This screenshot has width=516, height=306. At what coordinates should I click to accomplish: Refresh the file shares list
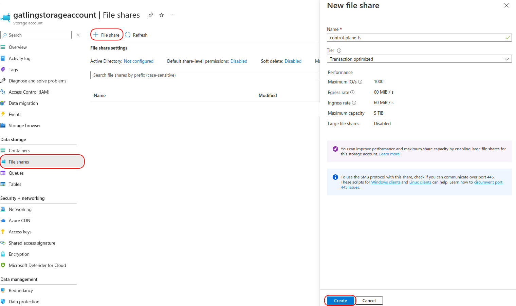[x=136, y=35]
